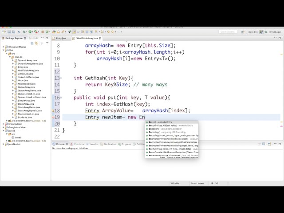Open Package Explorer view menu dropdown

point(47,43)
